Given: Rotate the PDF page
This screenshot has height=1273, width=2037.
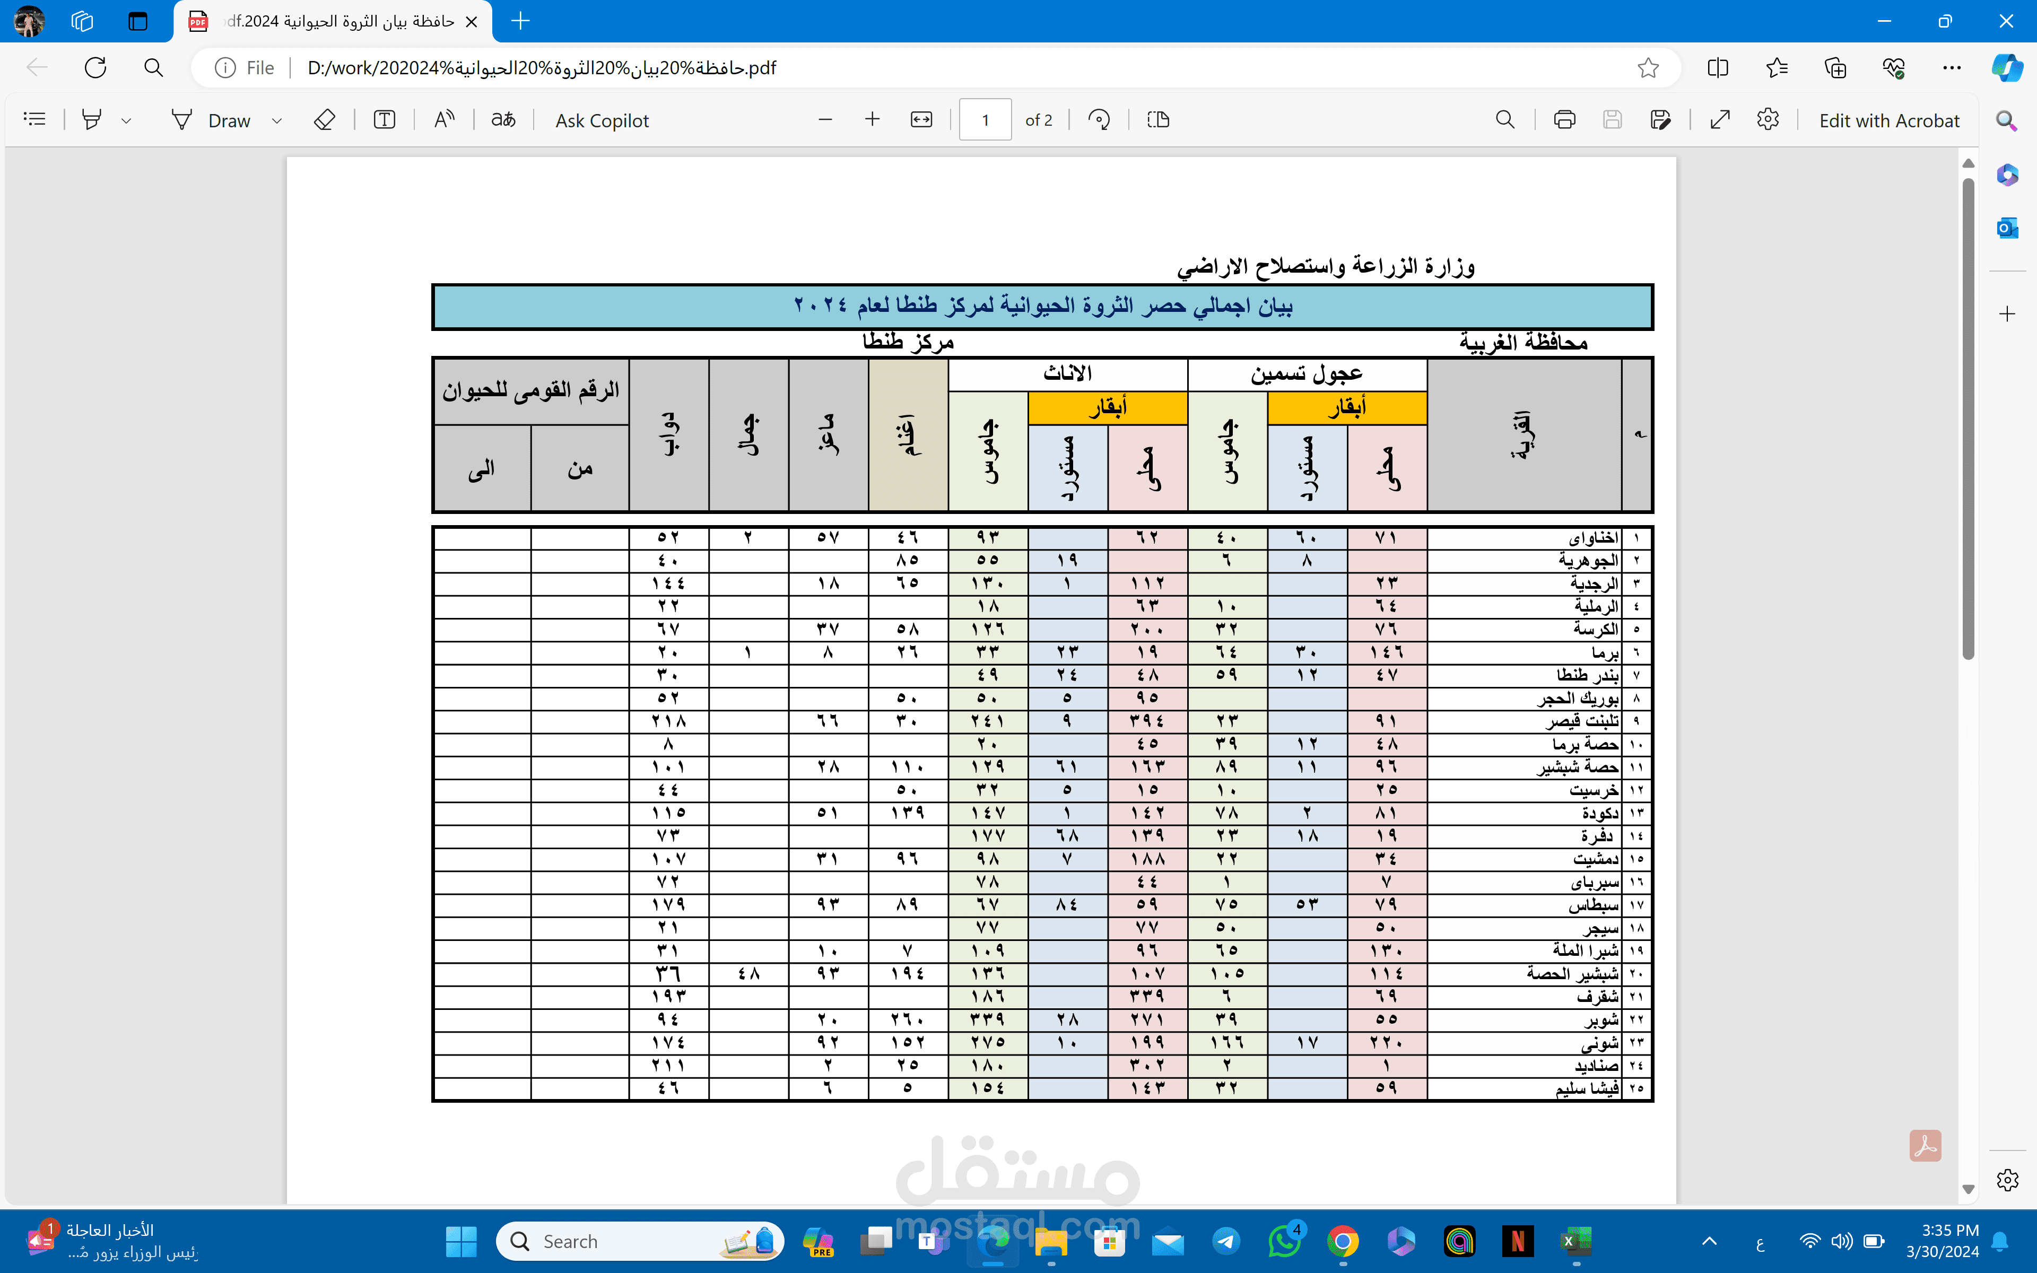Looking at the screenshot, I should tap(1099, 119).
